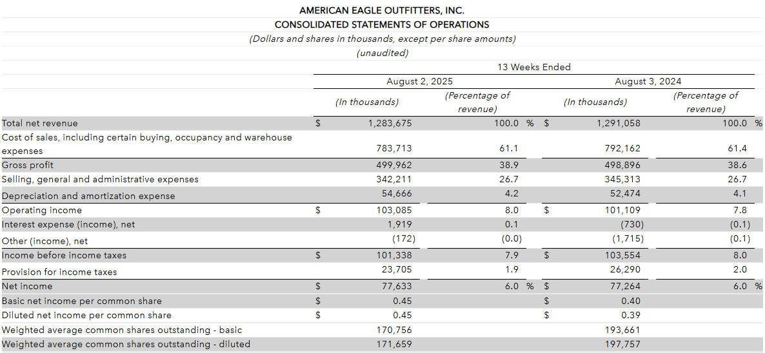Select pre-tax income value '101,338'
765x353 pixels.
[x=394, y=255]
